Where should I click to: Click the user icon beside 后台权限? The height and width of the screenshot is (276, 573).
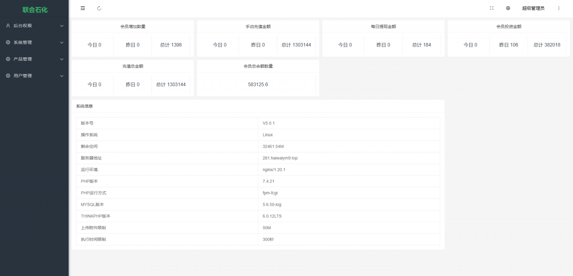click(8, 26)
